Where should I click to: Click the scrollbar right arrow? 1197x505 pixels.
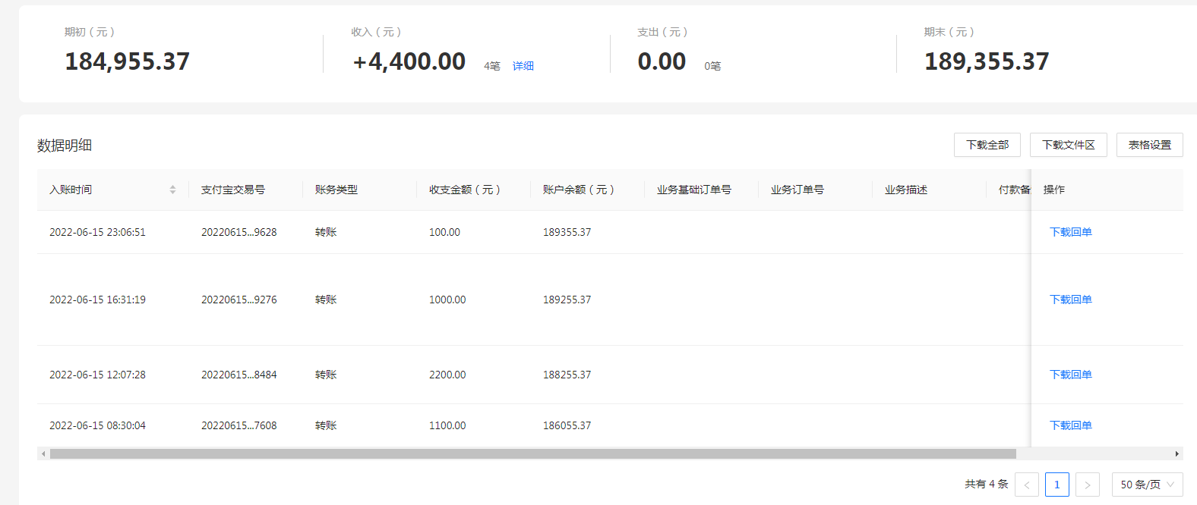pos(1177,453)
